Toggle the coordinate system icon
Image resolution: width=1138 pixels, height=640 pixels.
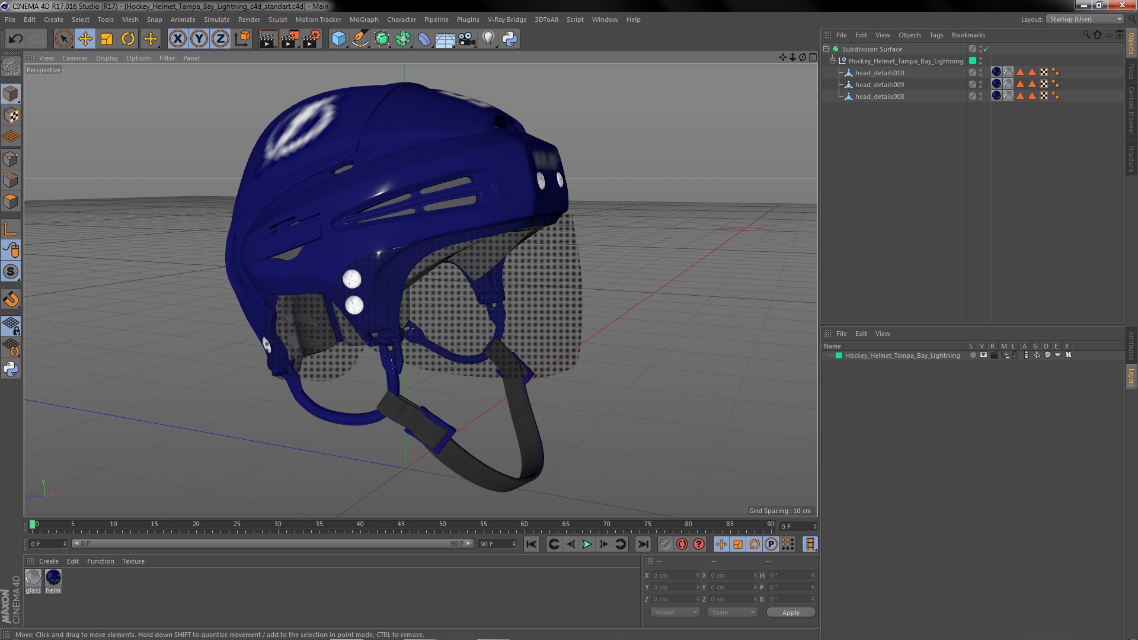click(242, 39)
